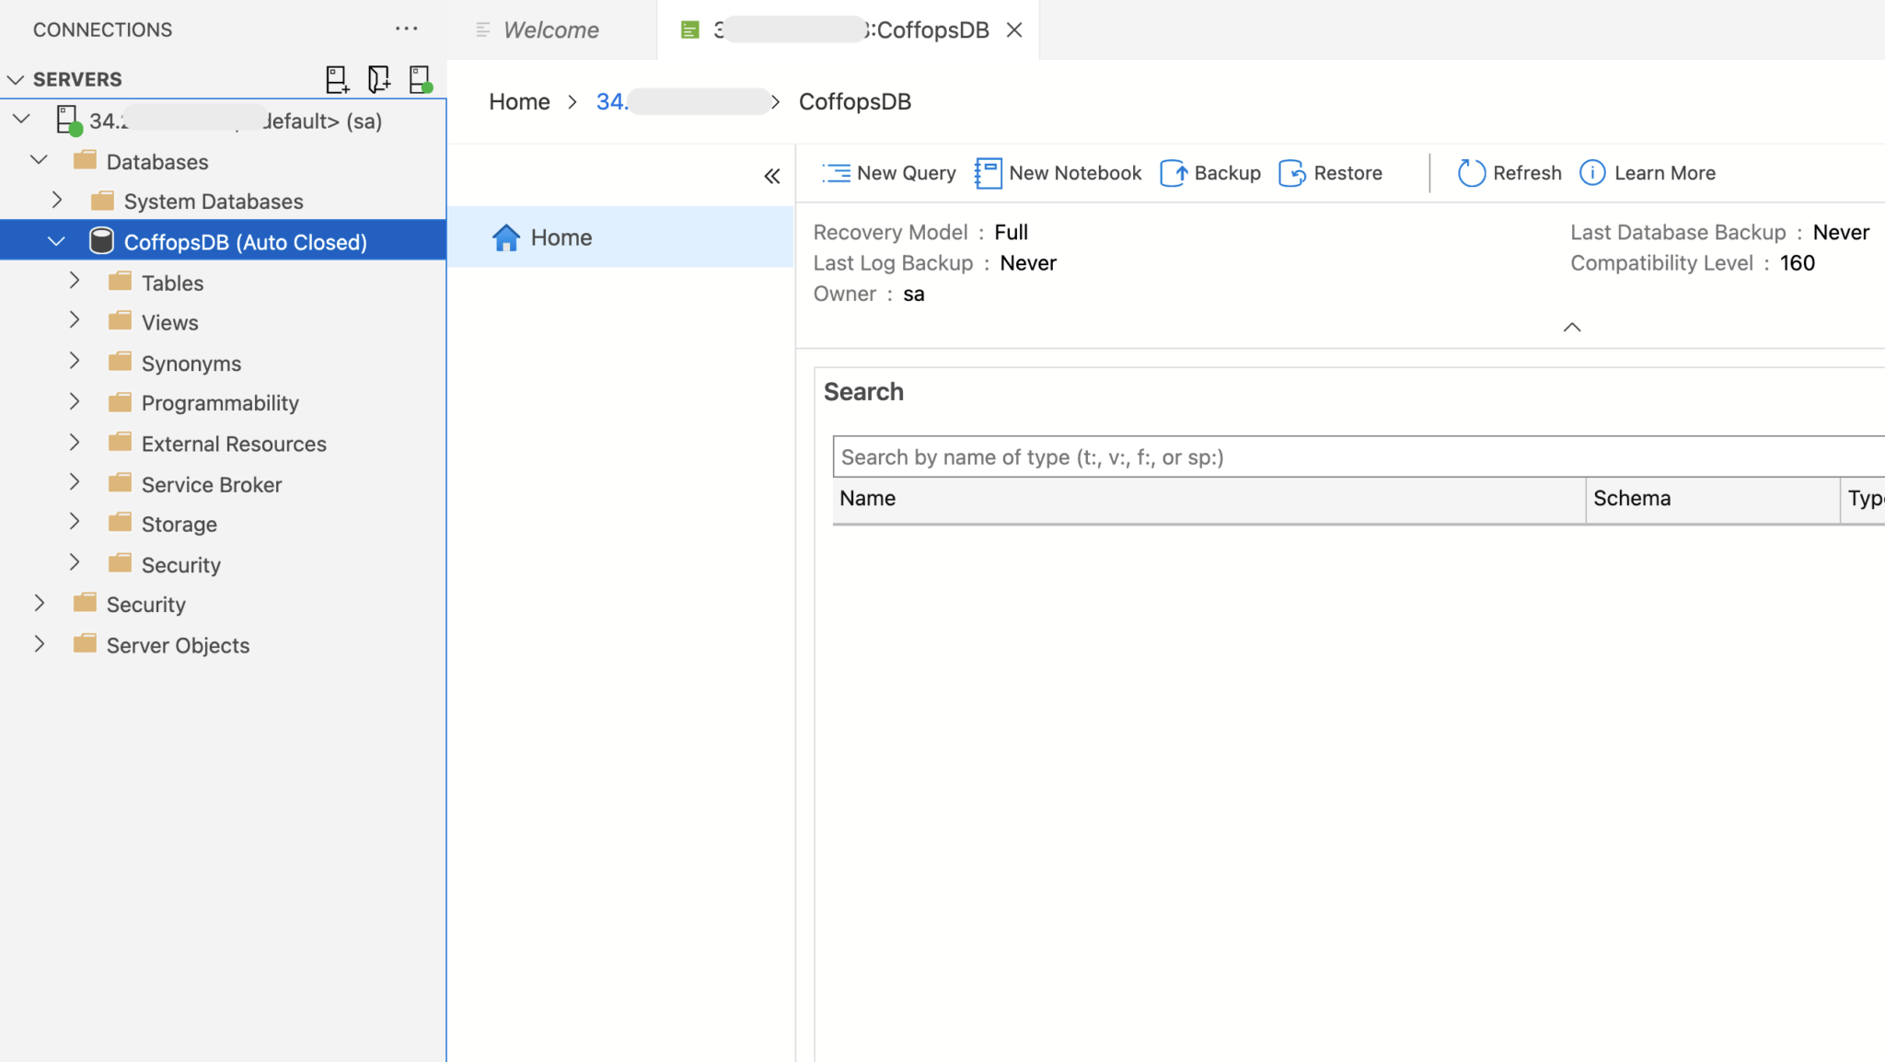Open the Connections panel more actions menu
1885x1062 pixels.
pyautogui.click(x=407, y=29)
